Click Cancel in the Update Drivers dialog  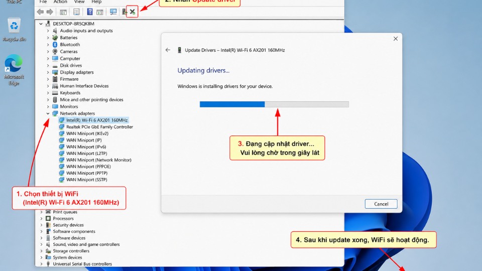[381, 204]
